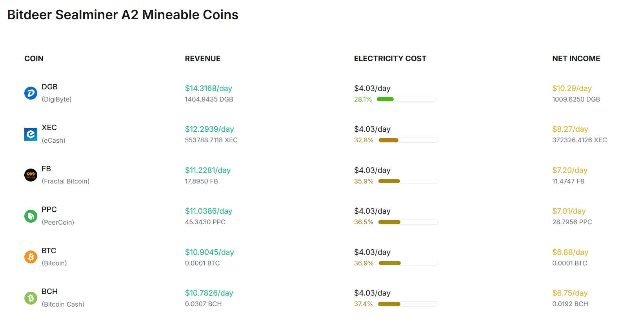Click the REVENUE column header
Image resolution: width=640 pixels, height=325 pixels.
(x=202, y=58)
